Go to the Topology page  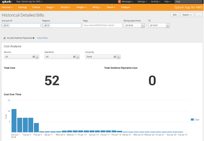coord(22,7)
